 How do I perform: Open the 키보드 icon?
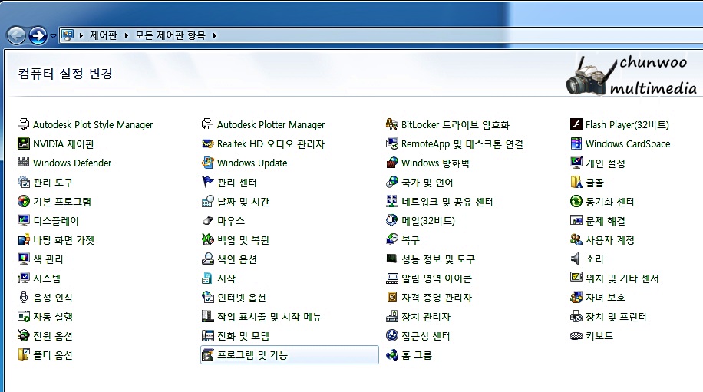point(576,335)
